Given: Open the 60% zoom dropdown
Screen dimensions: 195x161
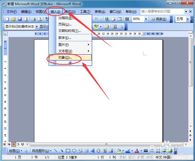Looking at the screenshot, I should [146, 19].
